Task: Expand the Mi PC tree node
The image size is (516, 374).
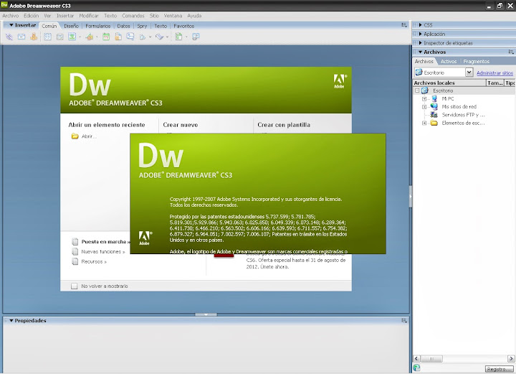Action: pyautogui.click(x=424, y=98)
